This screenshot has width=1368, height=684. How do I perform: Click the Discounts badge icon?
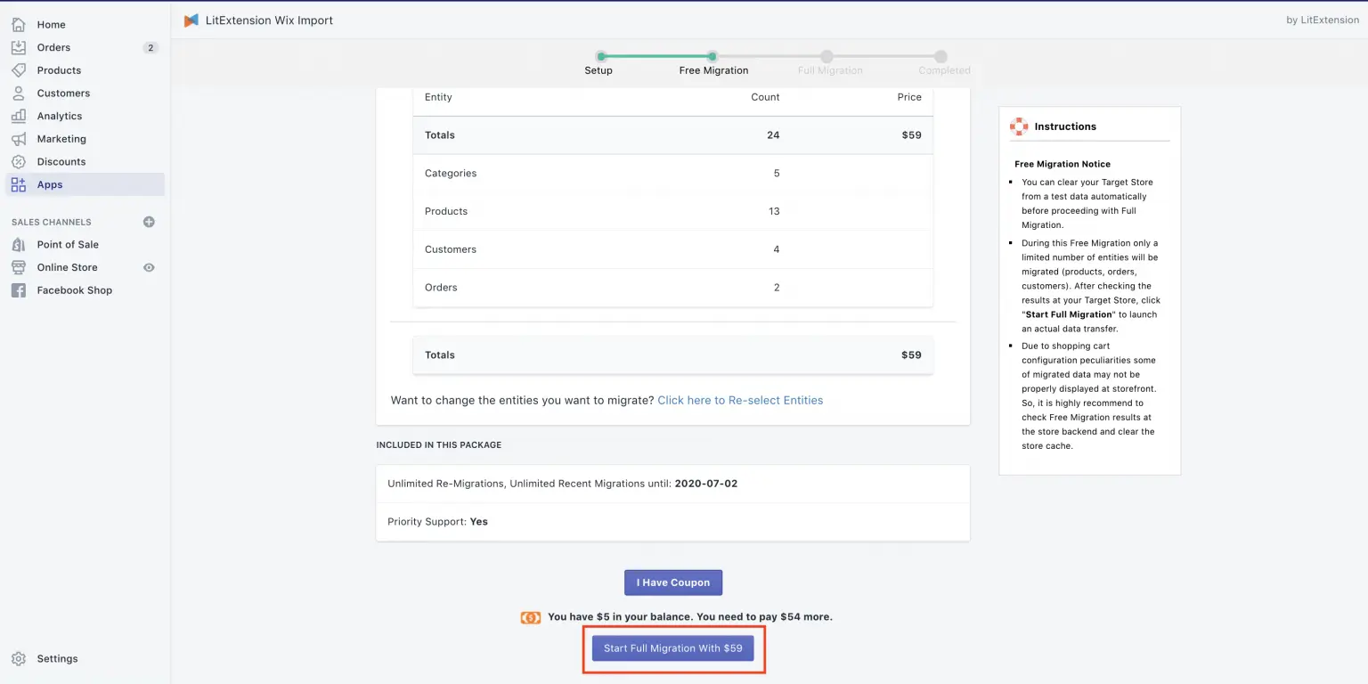[19, 161]
